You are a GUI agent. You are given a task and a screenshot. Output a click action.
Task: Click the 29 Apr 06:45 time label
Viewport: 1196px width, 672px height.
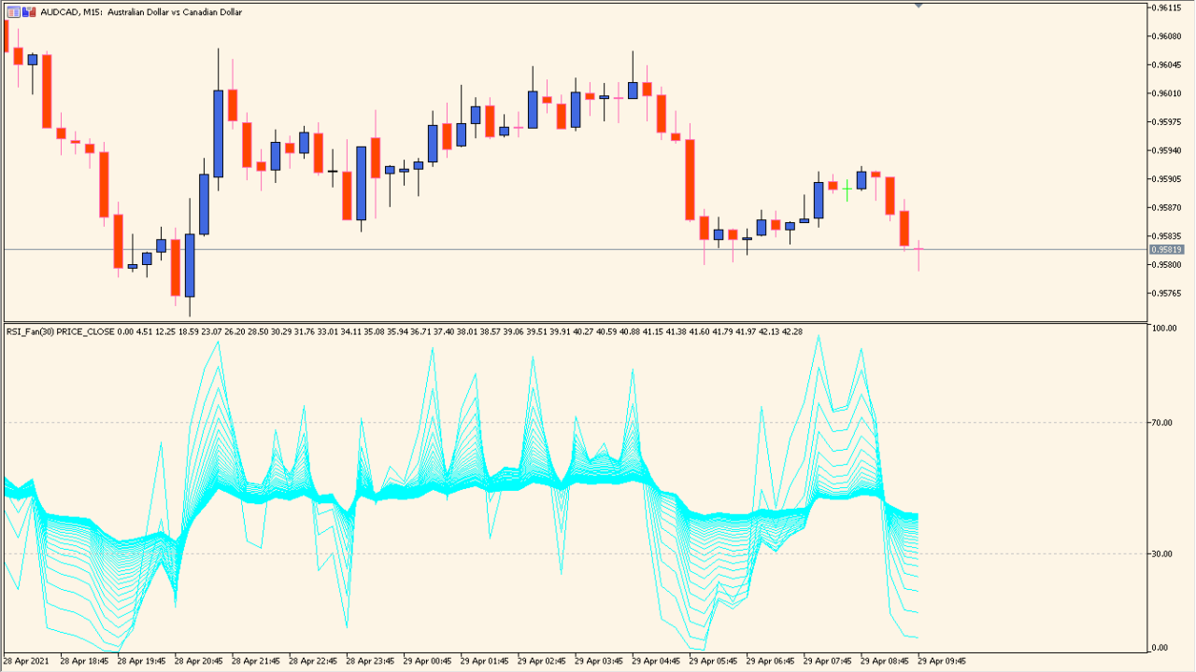(772, 661)
